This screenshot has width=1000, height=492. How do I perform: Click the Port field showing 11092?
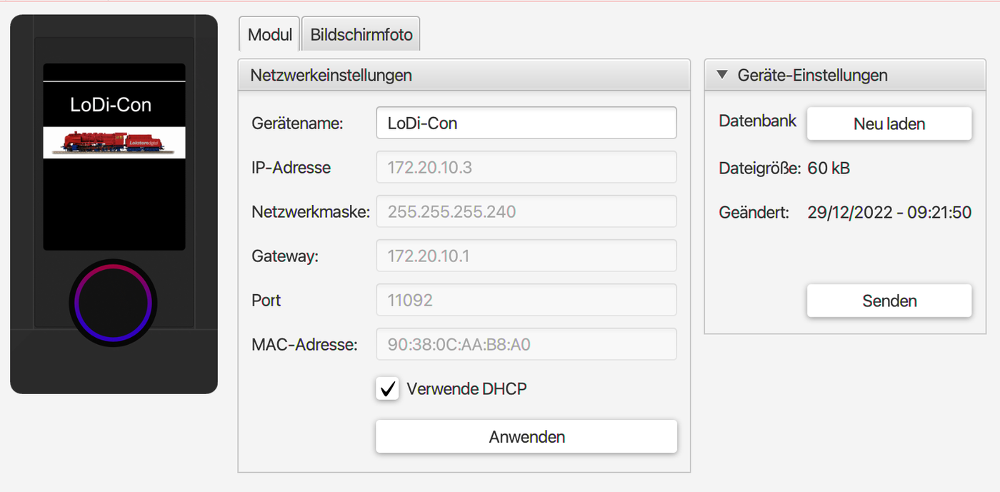click(x=526, y=300)
